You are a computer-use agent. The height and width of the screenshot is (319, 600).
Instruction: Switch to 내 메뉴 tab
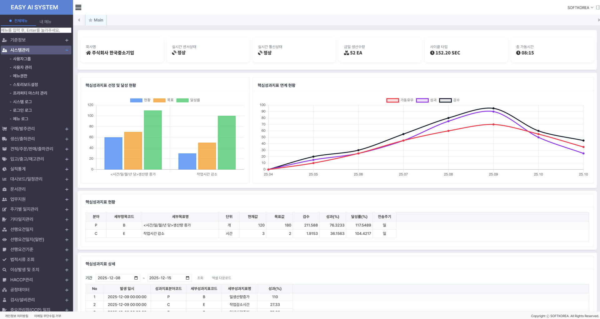pyautogui.click(x=45, y=22)
